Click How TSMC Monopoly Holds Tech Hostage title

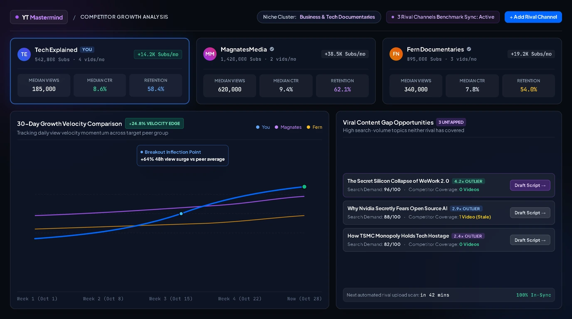pos(398,236)
